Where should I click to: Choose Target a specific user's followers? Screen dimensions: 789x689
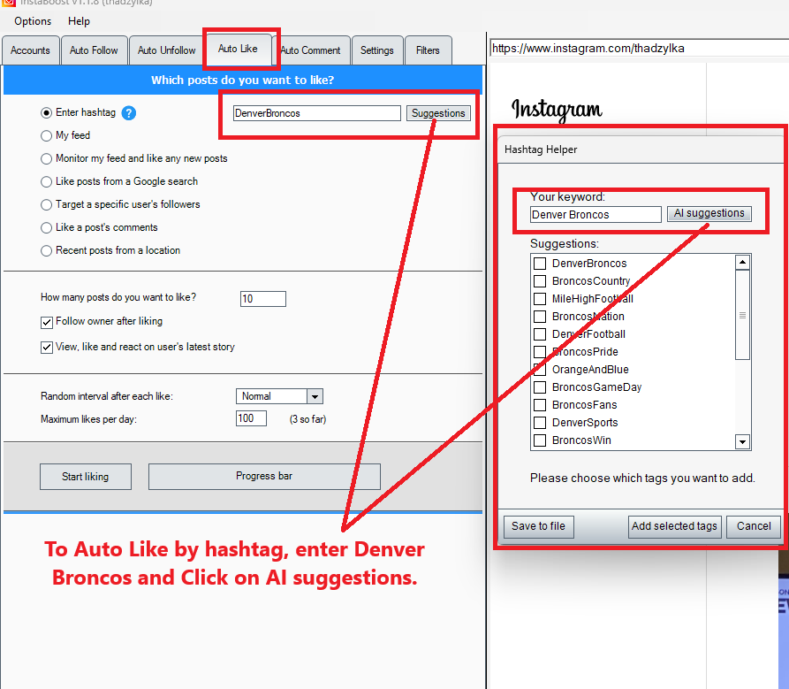tap(46, 204)
